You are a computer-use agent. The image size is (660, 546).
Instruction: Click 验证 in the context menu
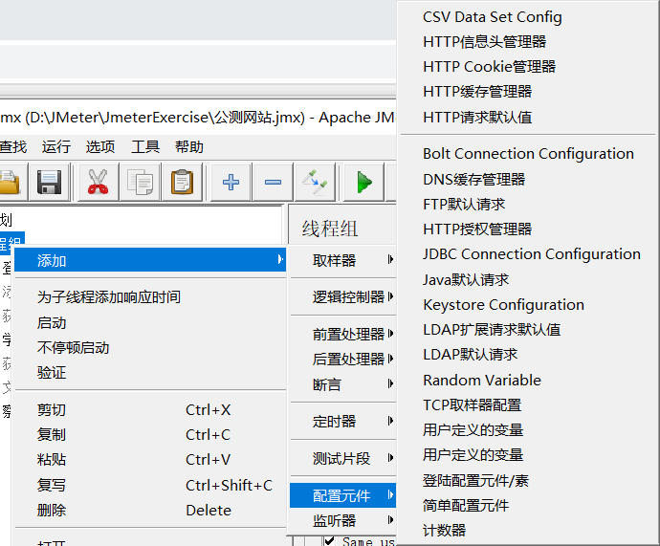point(150,373)
